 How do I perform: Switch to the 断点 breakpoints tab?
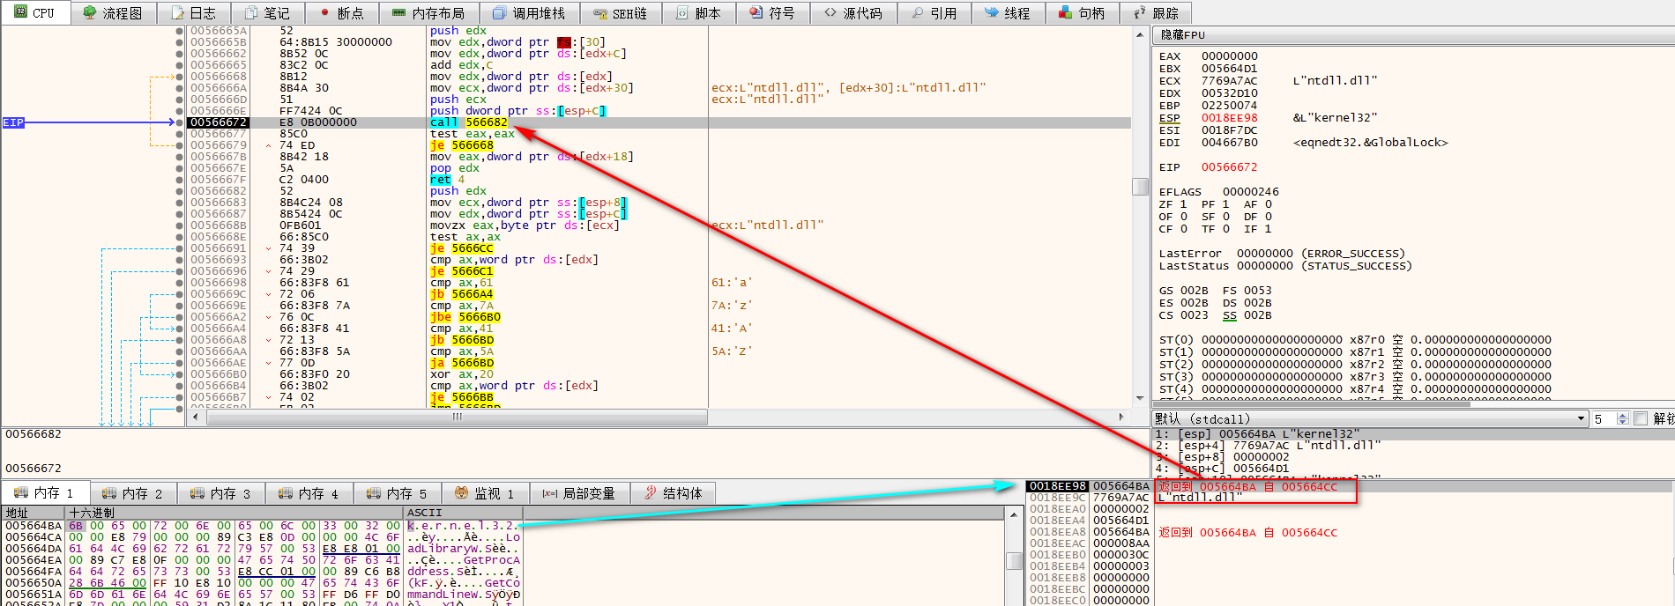pyautogui.click(x=342, y=13)
